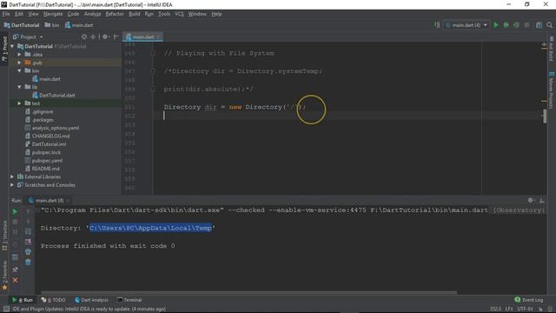Run with coverage from the main toolbar

pos(516,25)
